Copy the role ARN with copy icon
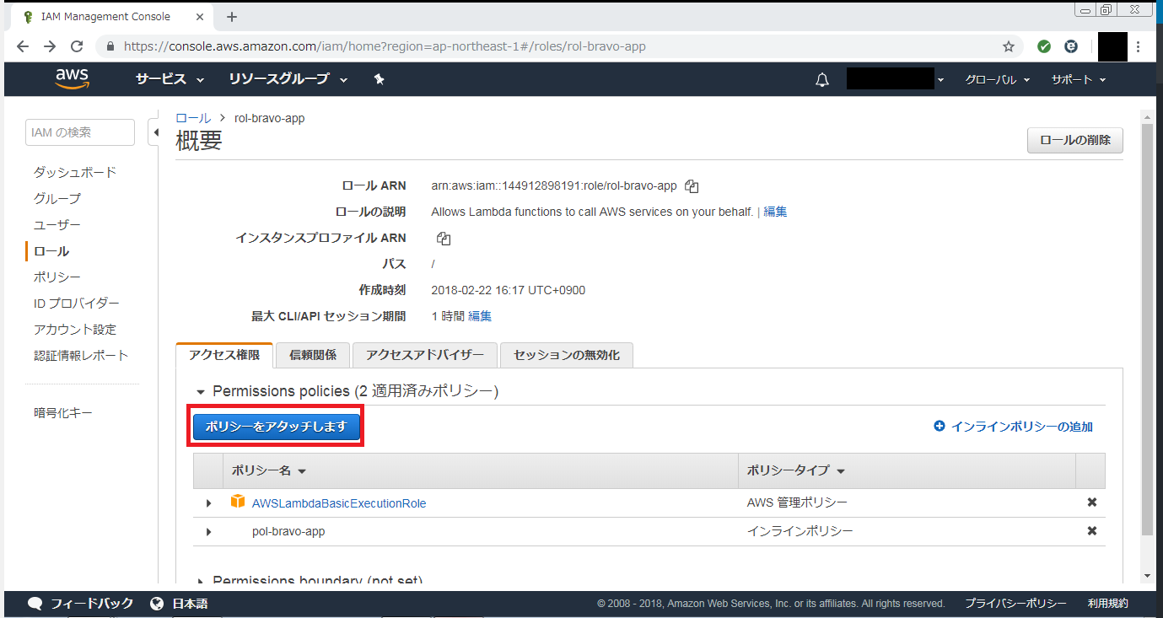This screenshot has height=618, width=1163. pyautogui.click(x=692, y=186)
